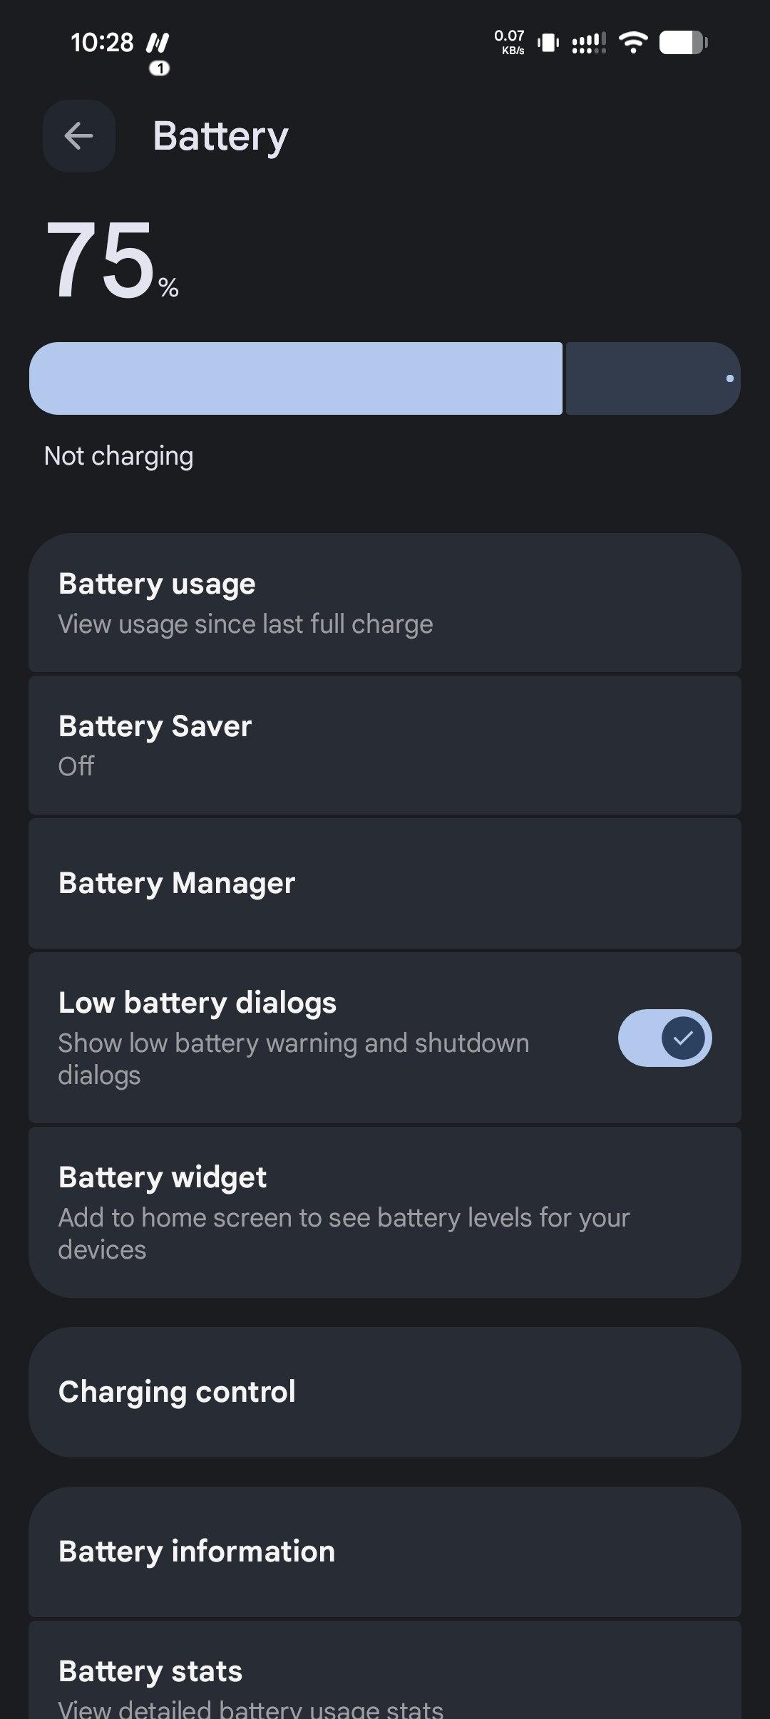Tap the battery level progress bar
770x1719 pixels.
385,378
